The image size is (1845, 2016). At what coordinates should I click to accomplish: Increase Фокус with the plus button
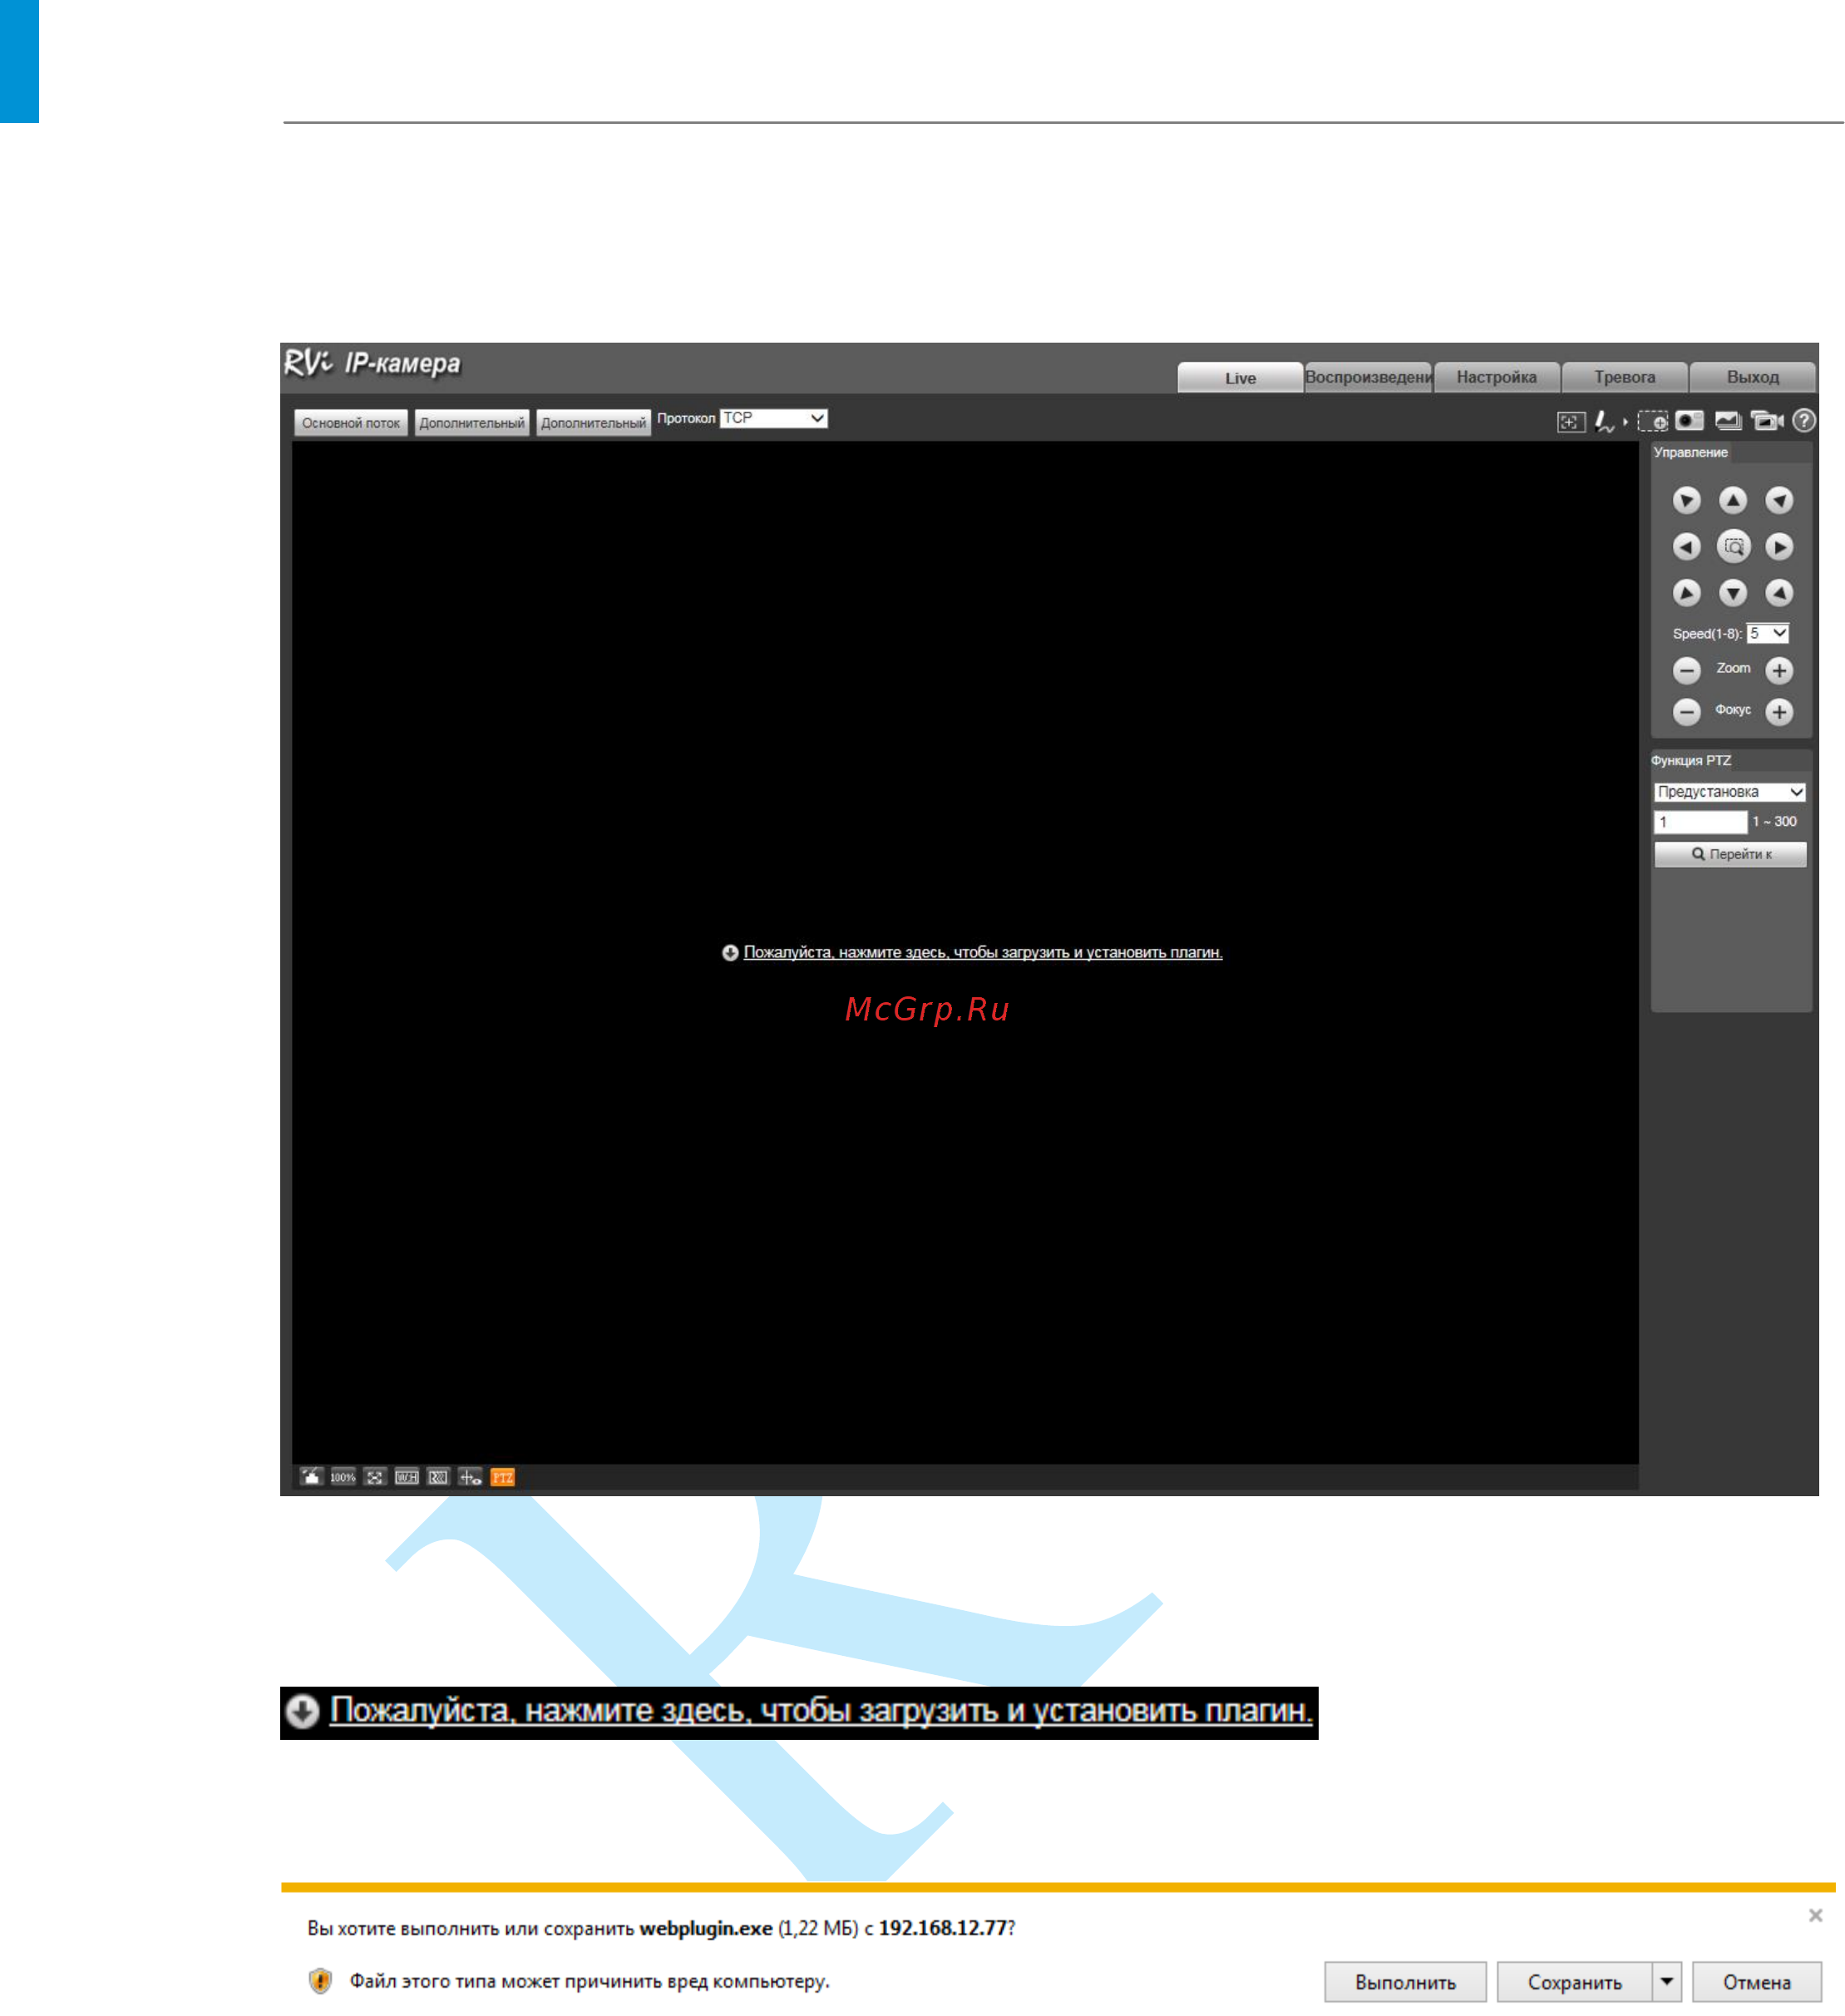tap(1778, 712)
